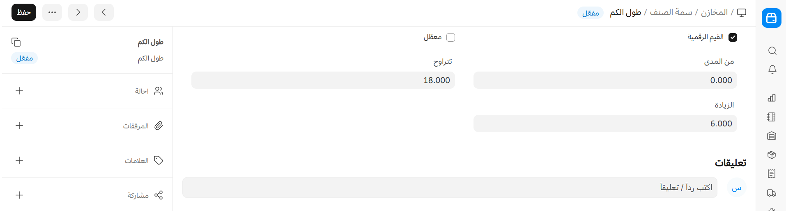Open the bar chart icon in sidebar

coord(772,98)
